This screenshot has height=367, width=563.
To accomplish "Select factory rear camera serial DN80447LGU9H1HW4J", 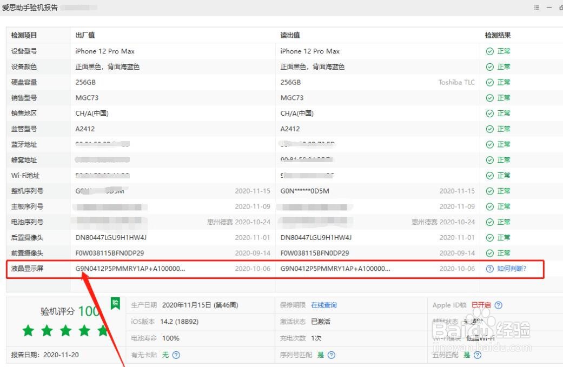I will [x=111, y=237].
